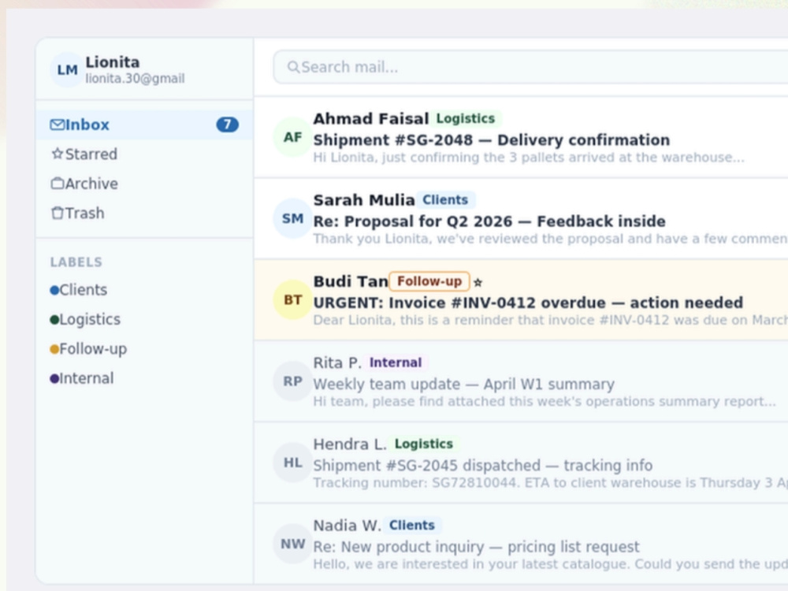Click the Follow-up tag on Budi Tan's email

coord(429,281)
